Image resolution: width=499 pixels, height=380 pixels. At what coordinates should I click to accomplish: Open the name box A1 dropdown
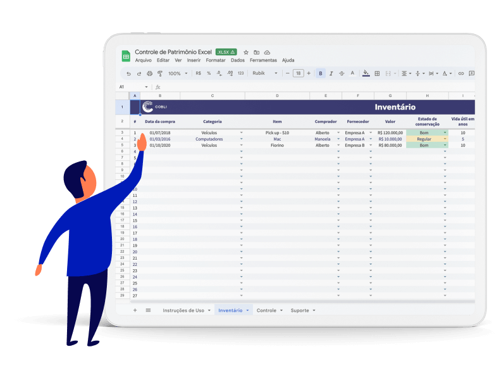pos(146,87)
